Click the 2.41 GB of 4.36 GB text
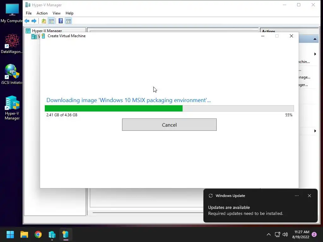The image size is (323, 242). pos(62,115)
